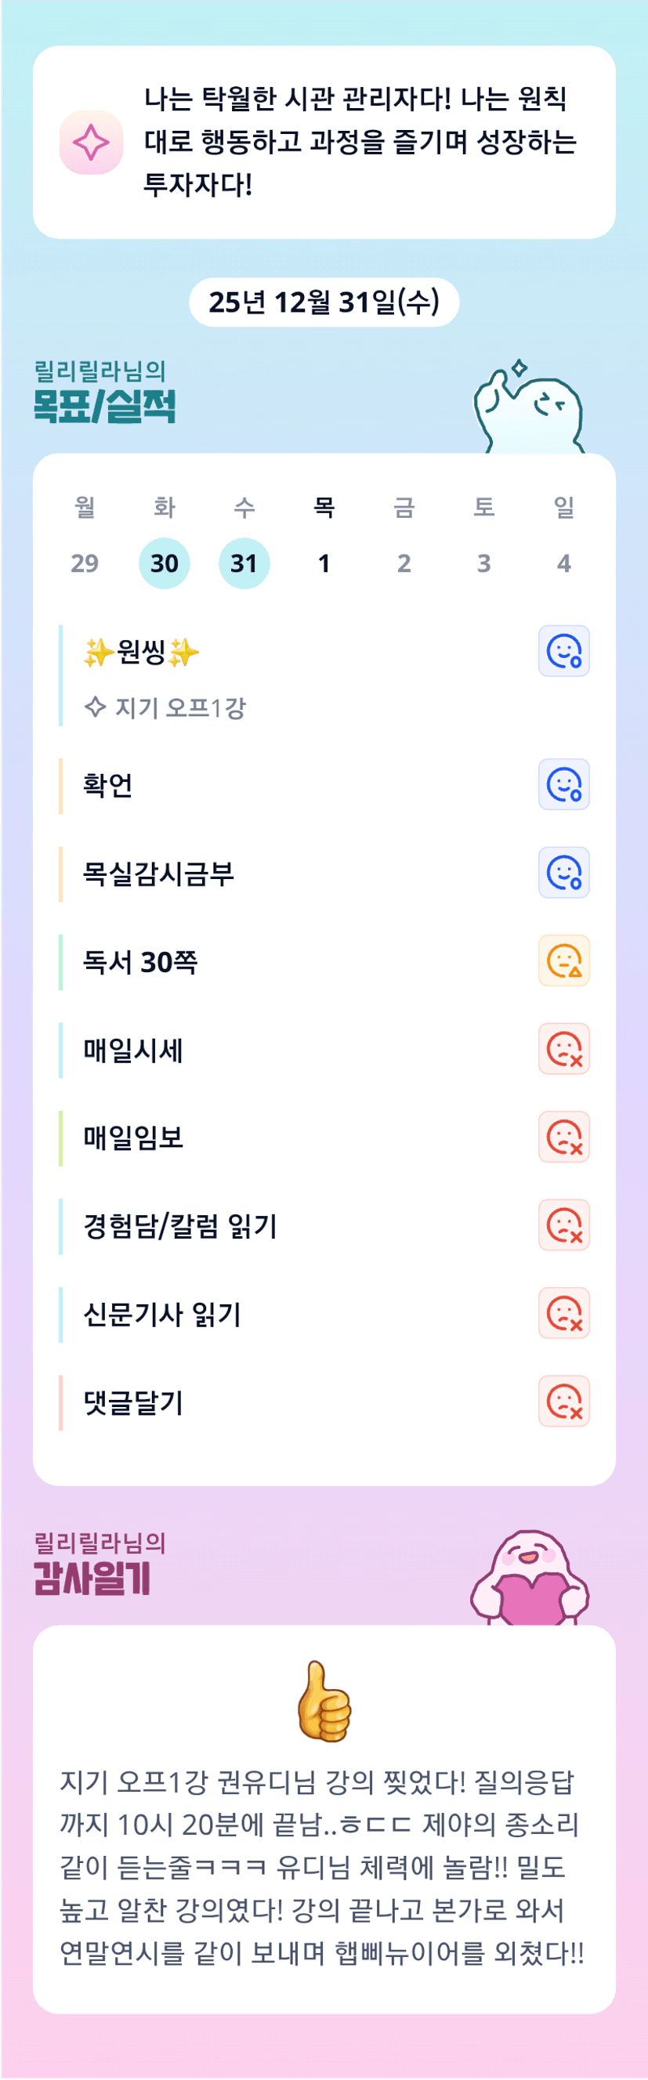Screen dimensions: 648x2080
Task: Tap the orange face icon for 독서 30쪽
Action: [563, 960]
